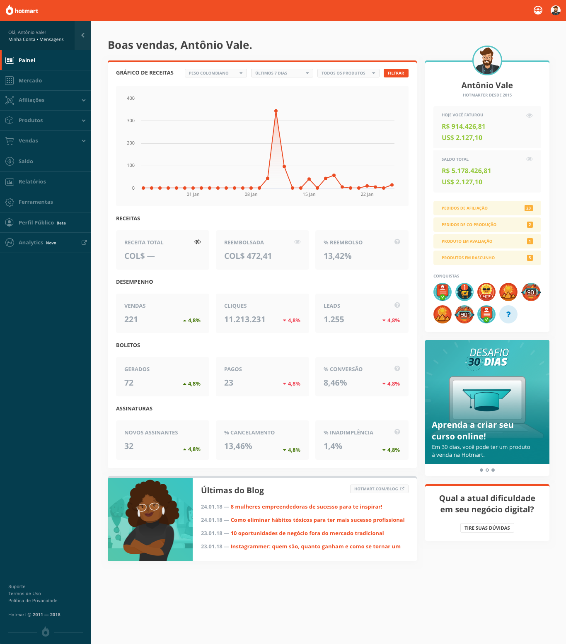
Task: Collapse the sidebar with the arrow
Action: coord(83,35)
